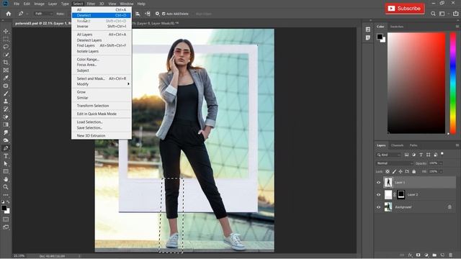The height and width of the screenshot is (259, 461).
Task: Select the Eyedropper tool
Action: pos(6,78)
